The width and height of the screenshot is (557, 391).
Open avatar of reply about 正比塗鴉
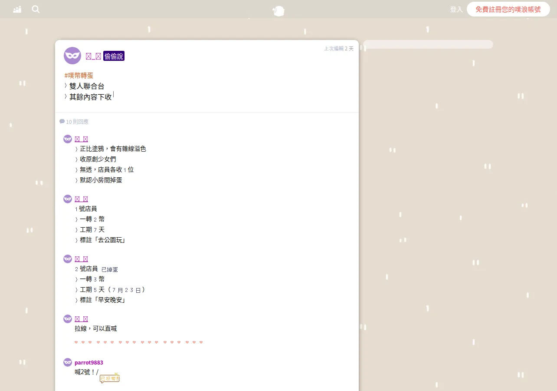pos(68,139)
